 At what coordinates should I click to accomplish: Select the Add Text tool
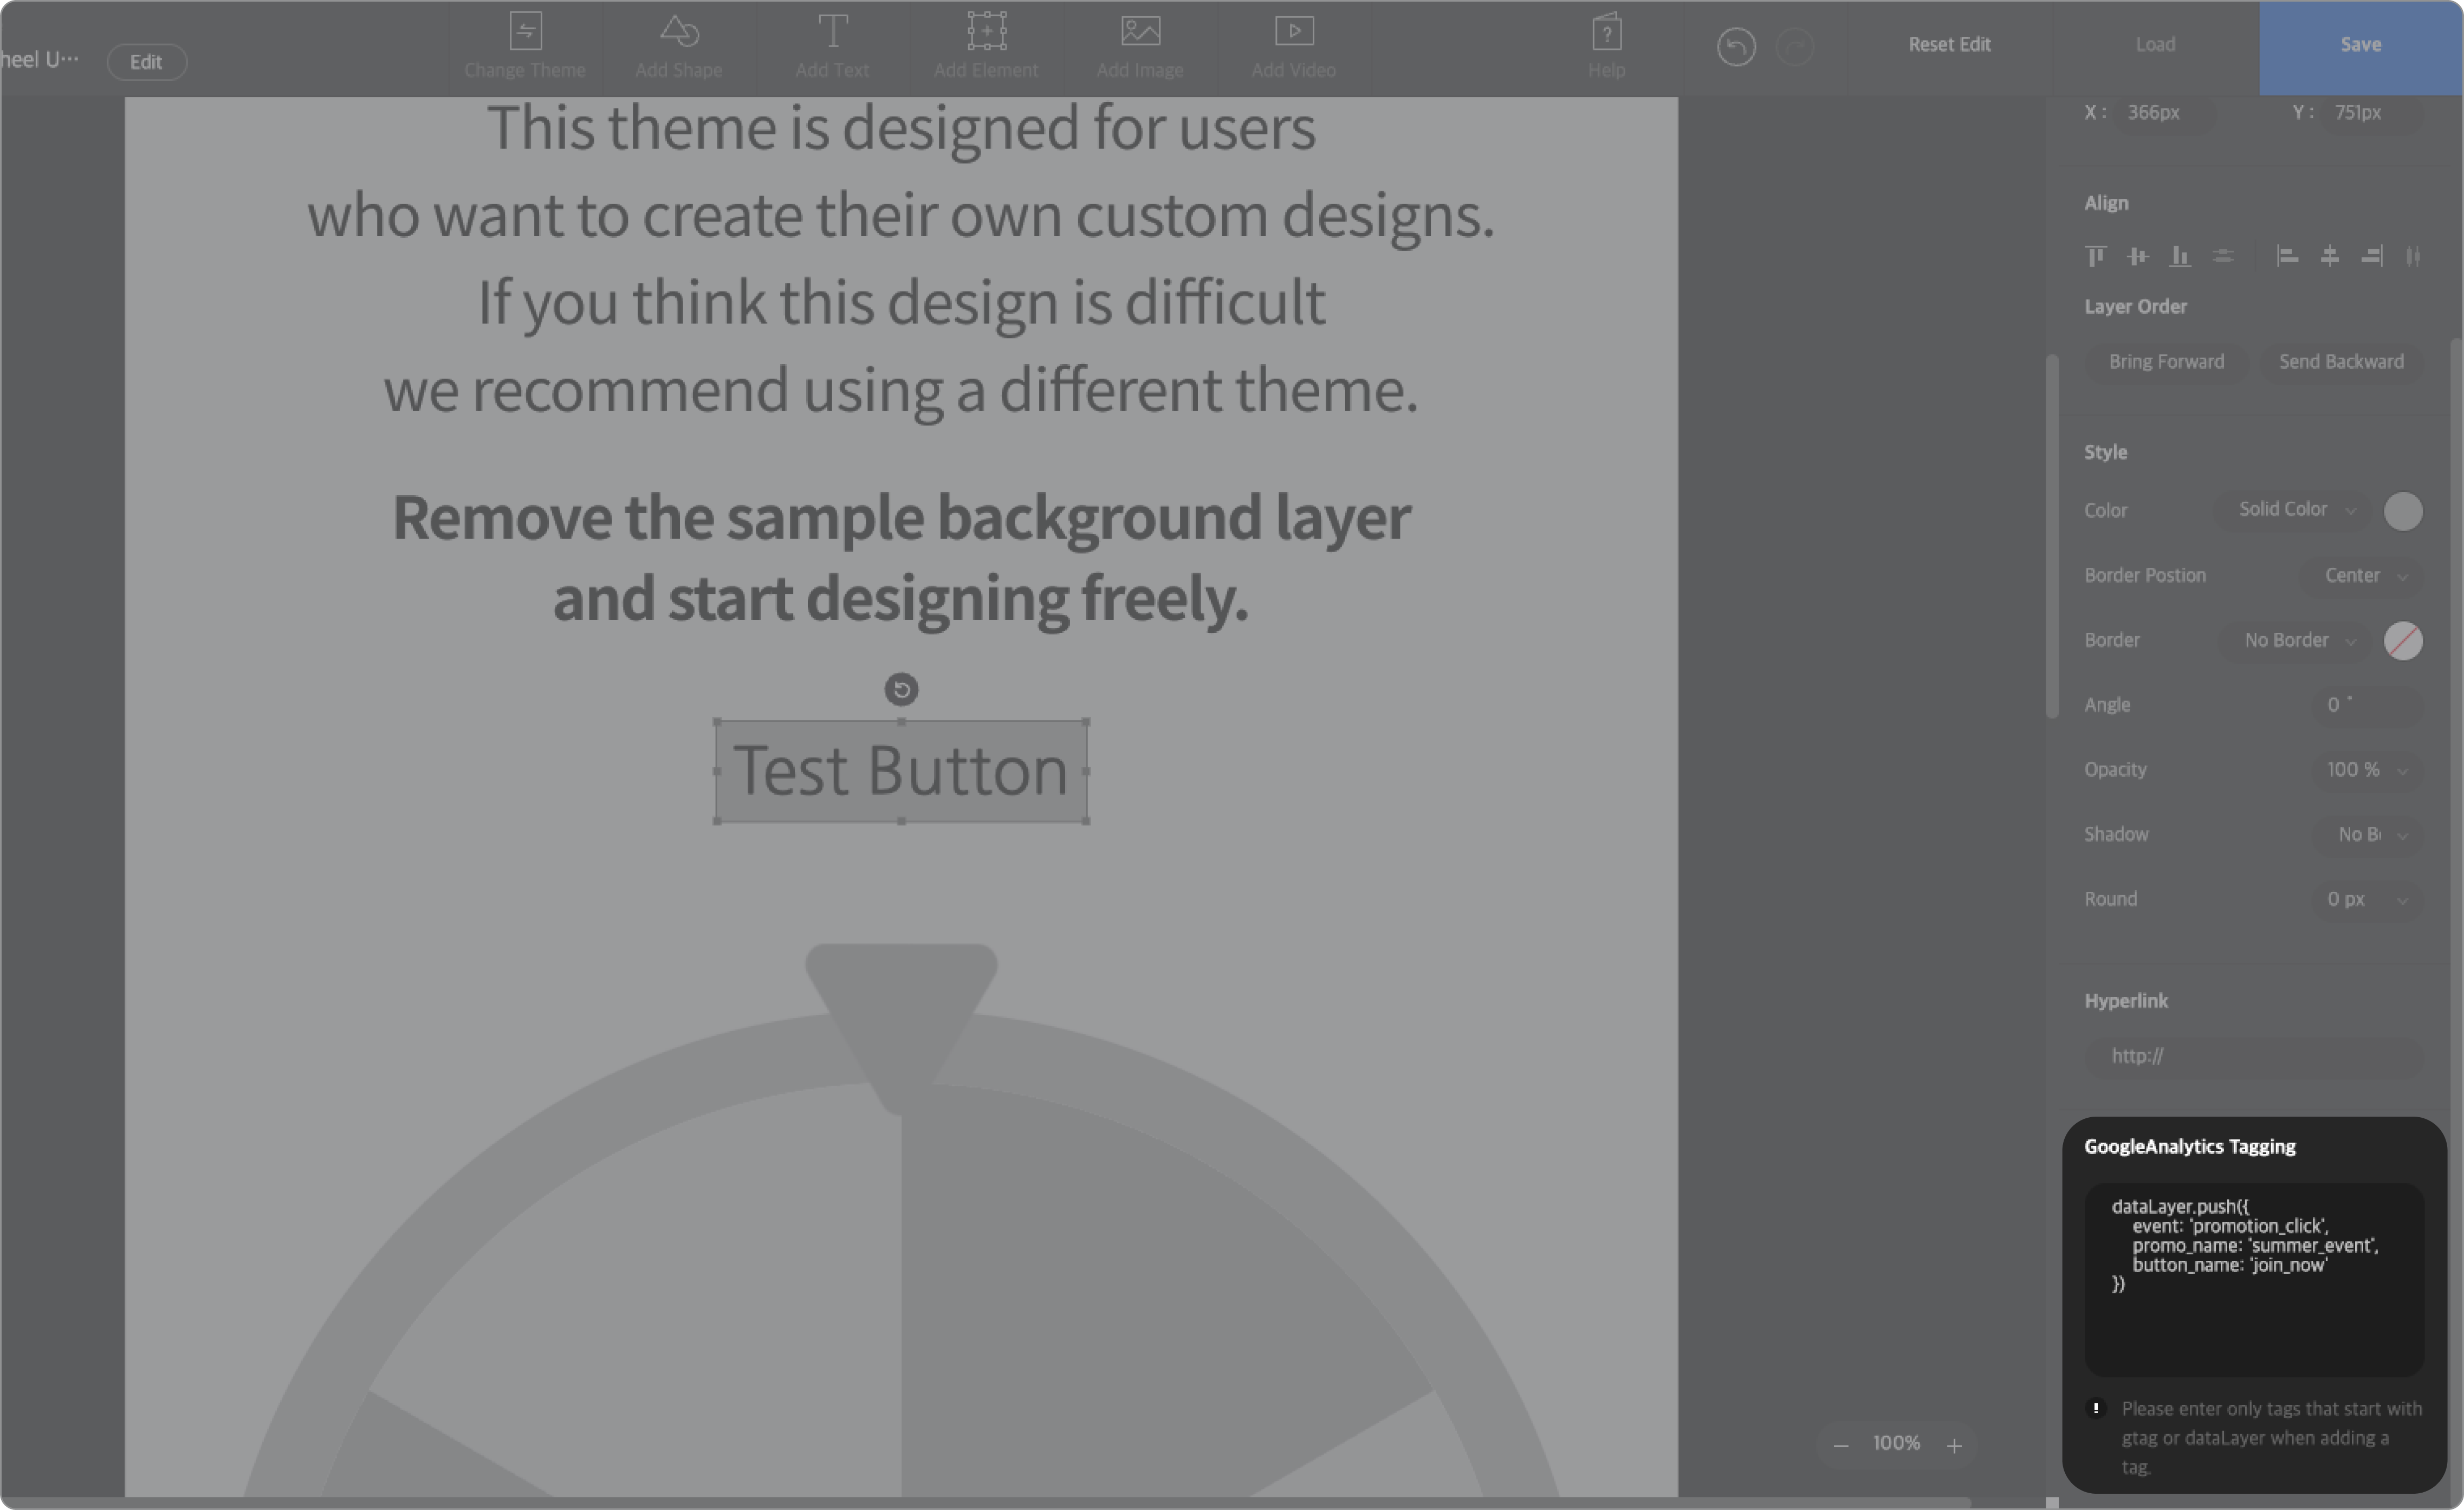[x=832, y=45]
